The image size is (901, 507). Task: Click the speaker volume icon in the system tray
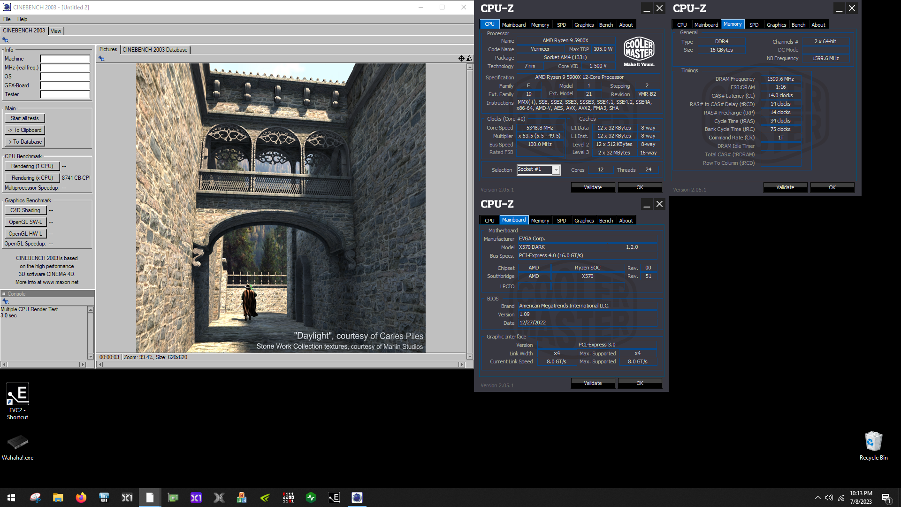tap(829, 498)
